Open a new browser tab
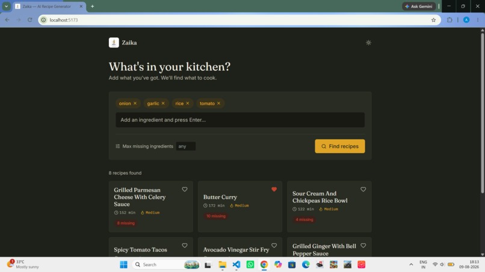The height and width of the screenshot is (272, 485). tap(92, 6)
